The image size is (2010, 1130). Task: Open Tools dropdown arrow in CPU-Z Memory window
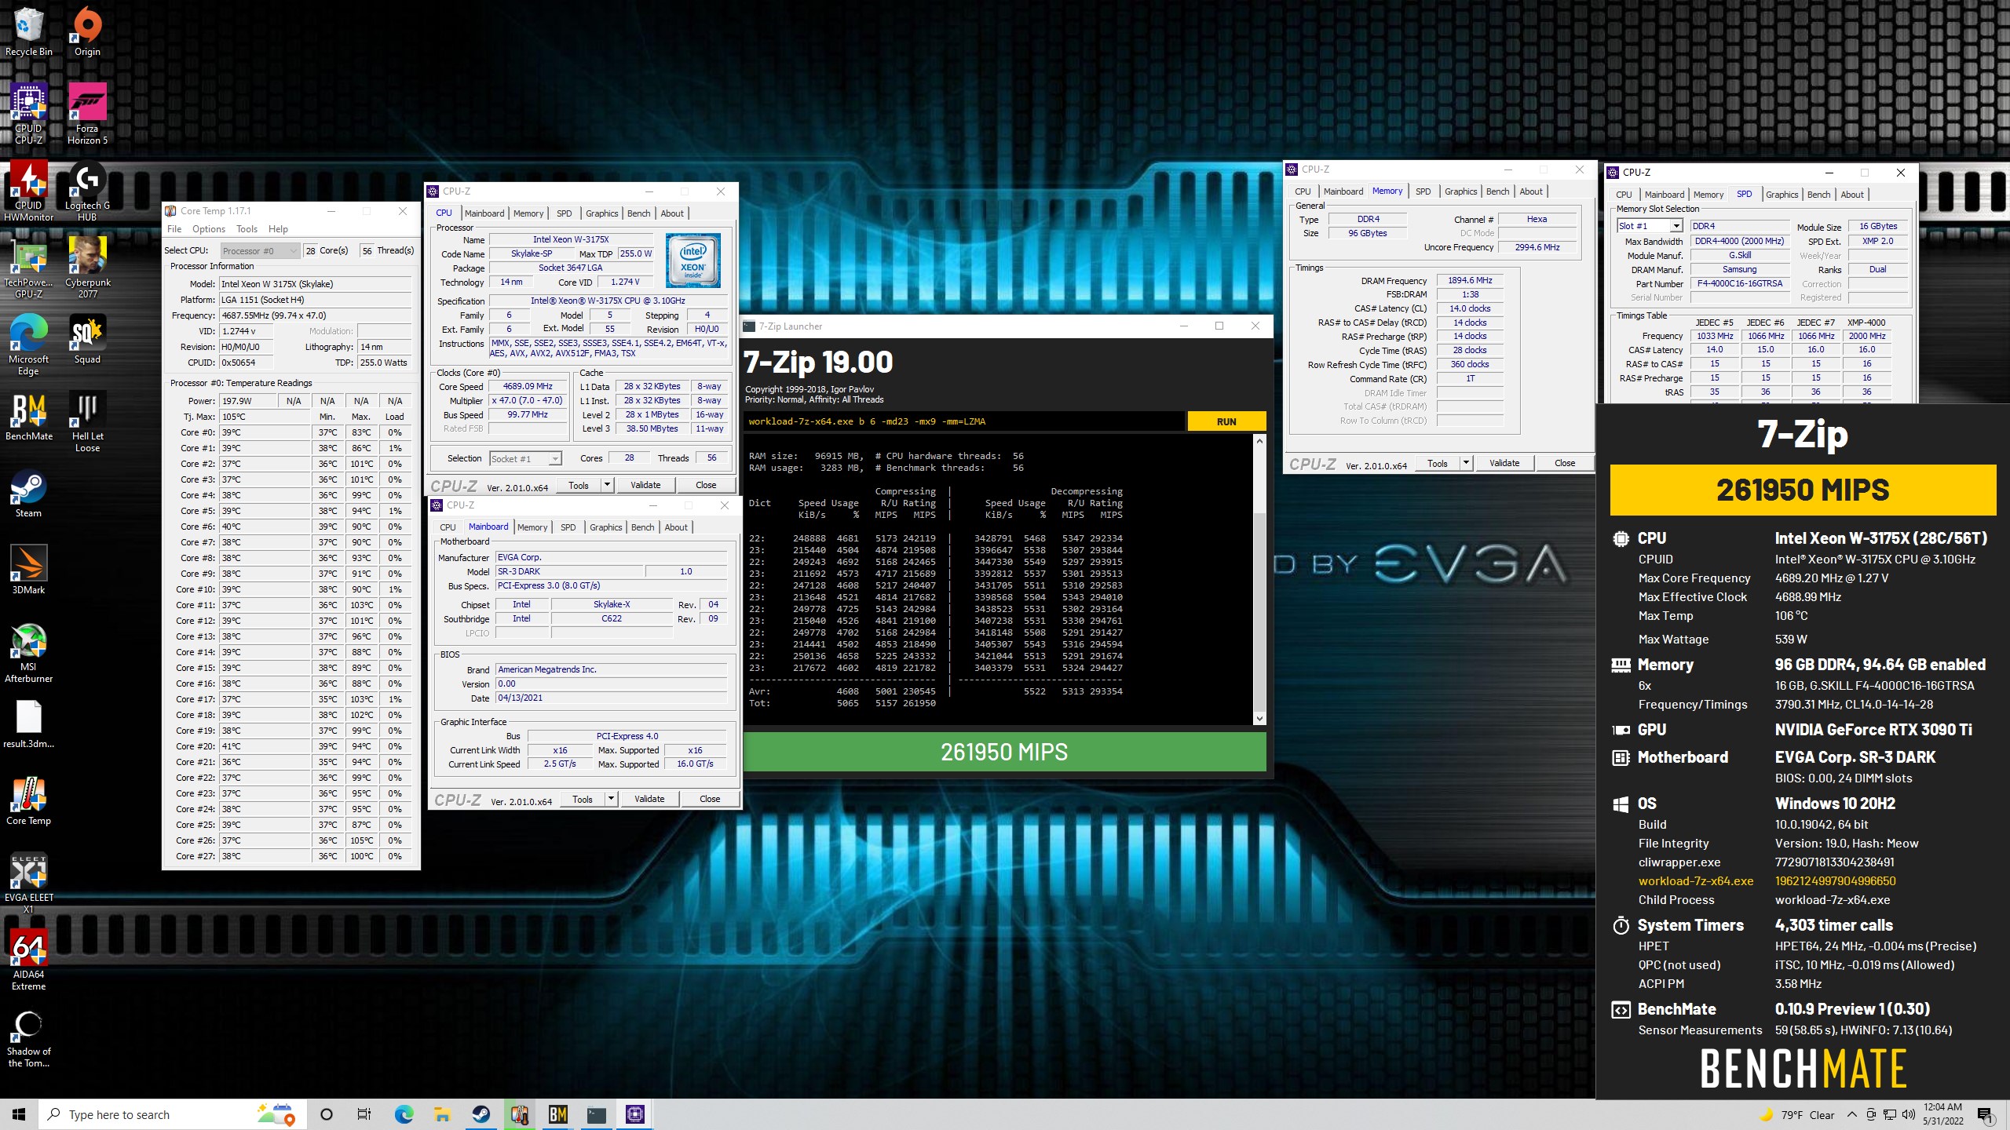tap(1466, 463)
